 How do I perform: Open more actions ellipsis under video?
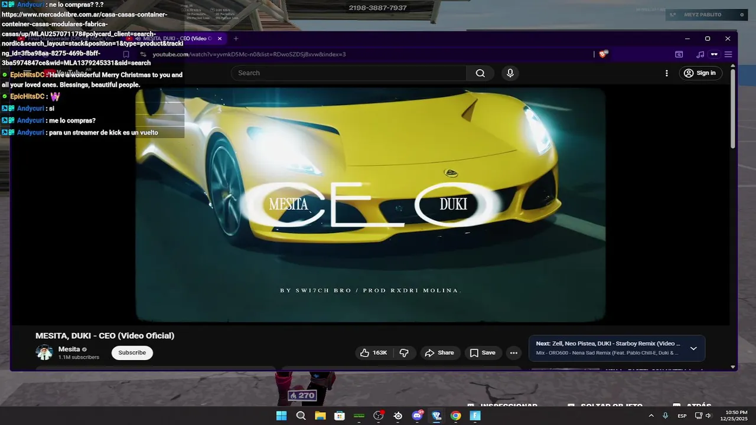coord(514,353)
